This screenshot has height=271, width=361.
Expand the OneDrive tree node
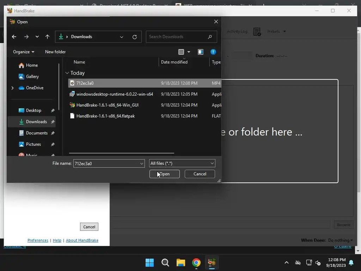pyautogui.click(x=12, y=88)
